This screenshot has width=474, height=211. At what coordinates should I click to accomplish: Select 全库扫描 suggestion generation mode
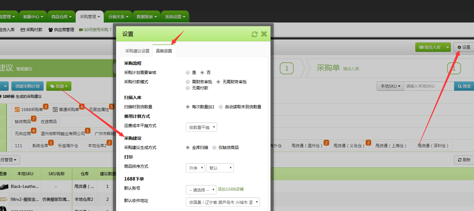[188, 147]
